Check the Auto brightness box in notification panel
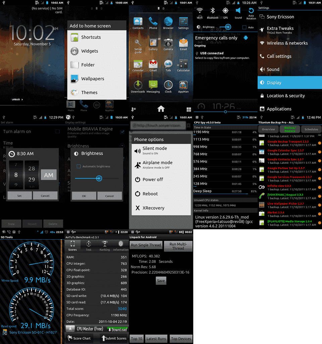 (x=244, y=27)
